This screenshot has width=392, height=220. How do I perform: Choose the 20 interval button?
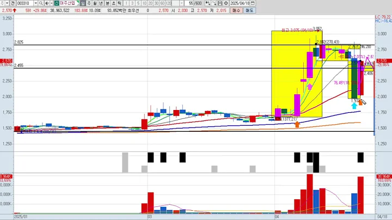tap(150, 3)
